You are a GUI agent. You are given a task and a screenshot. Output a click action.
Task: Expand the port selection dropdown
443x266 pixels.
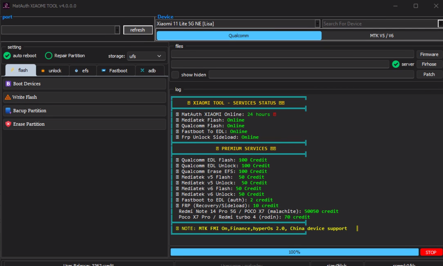click(117, 30)
